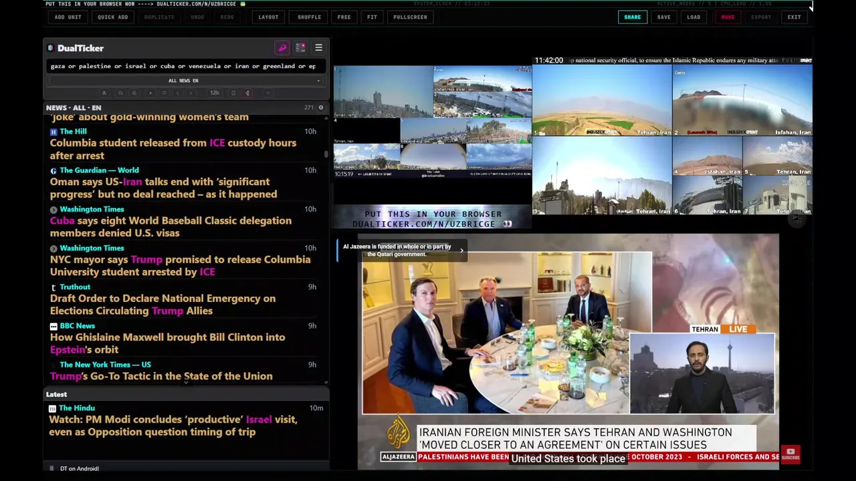Click 'NEWS · ALL · EN' feed header
Image resolution: width=856 pixels, height=481 pixels.
pos(74,108)
